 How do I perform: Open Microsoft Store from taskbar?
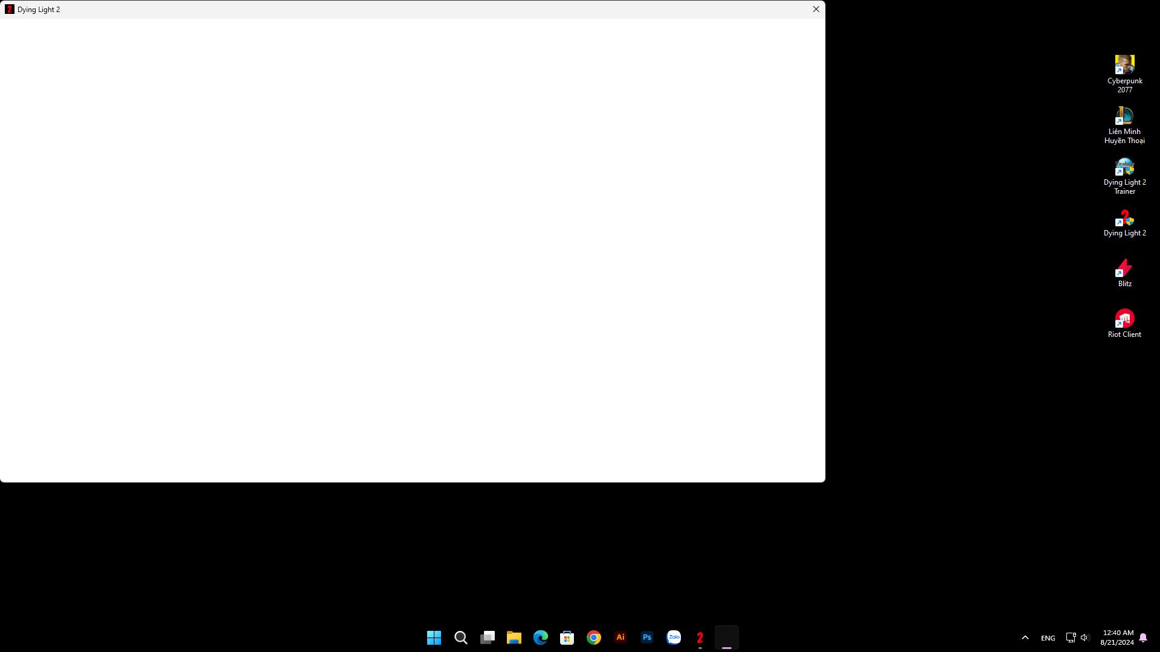(567, 638)
